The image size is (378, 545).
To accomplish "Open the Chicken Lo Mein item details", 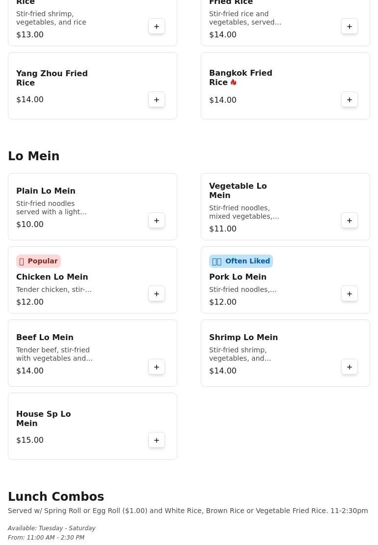I will (x=52, y=277).
